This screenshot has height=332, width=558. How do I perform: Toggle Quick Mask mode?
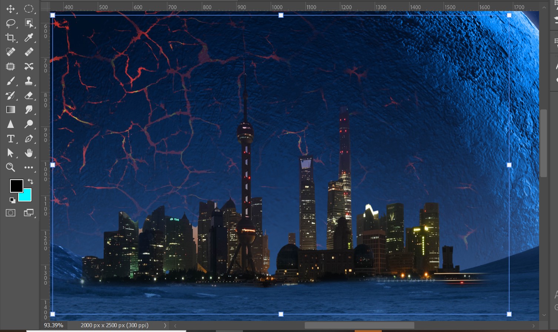tap(10, 213)
